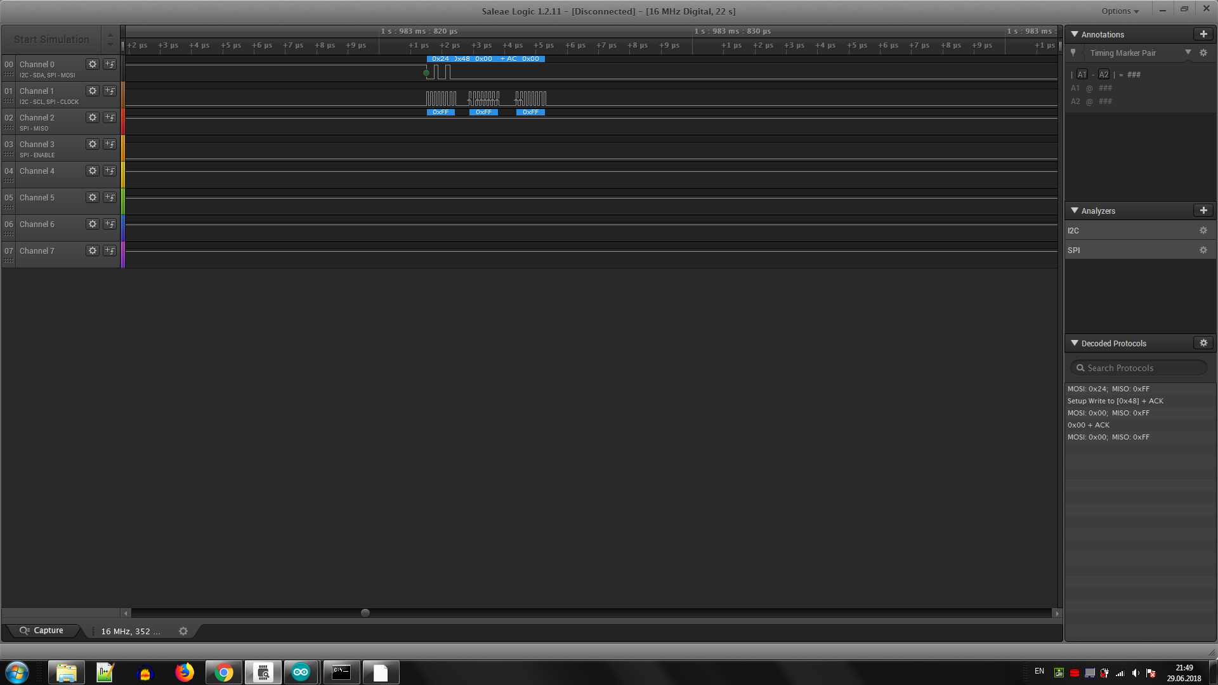Open Timing Marker Pair dropdown
1218x685 pixels.
tap(1188, 53)
